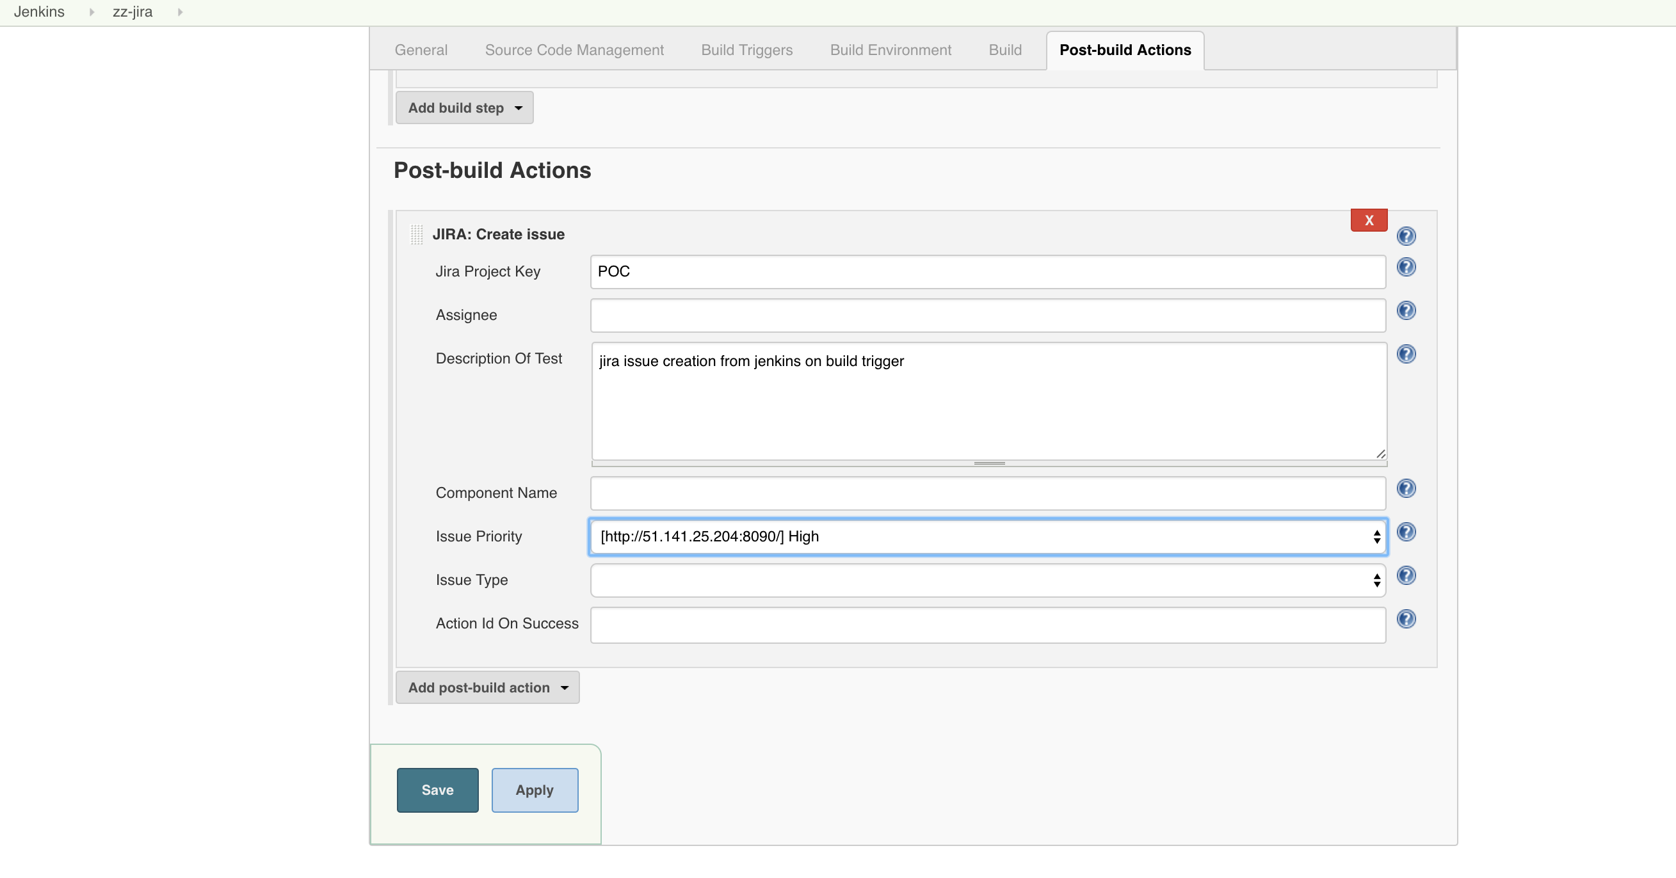Expand the Add build step menu
This screenshot has width=1676, height=878.
[x=465, y=108]
